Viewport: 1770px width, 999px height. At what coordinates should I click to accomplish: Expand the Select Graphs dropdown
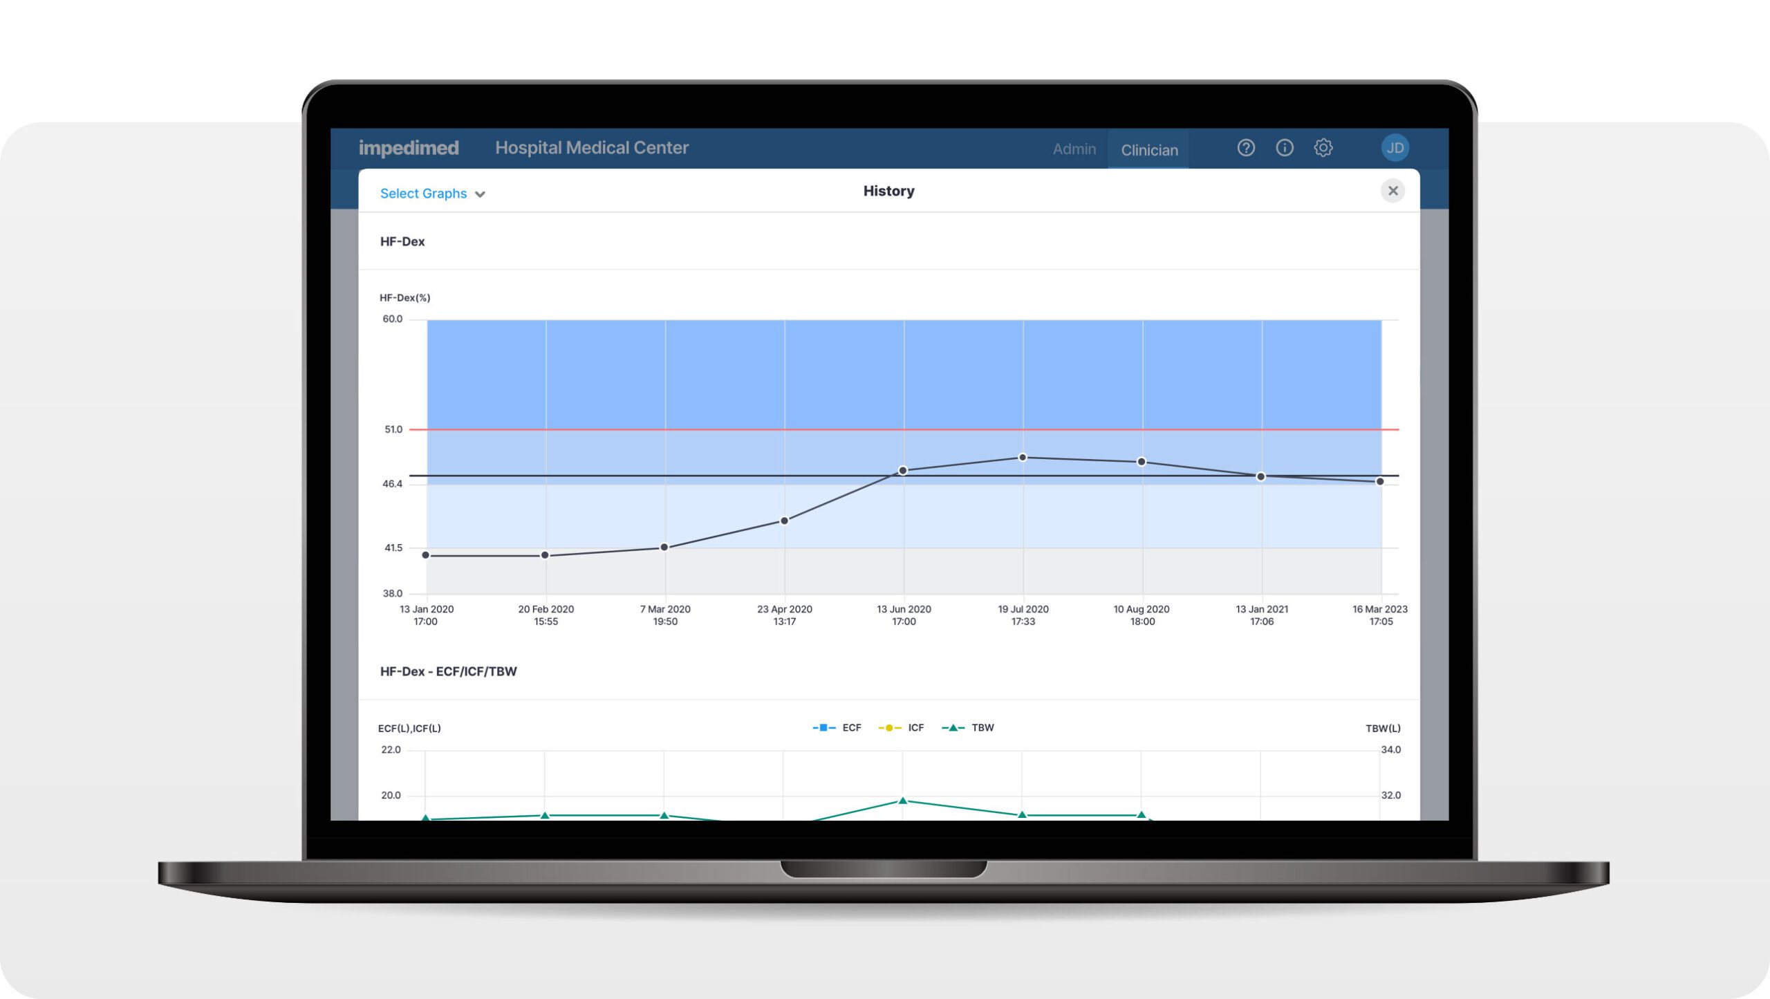click(423, 194)
